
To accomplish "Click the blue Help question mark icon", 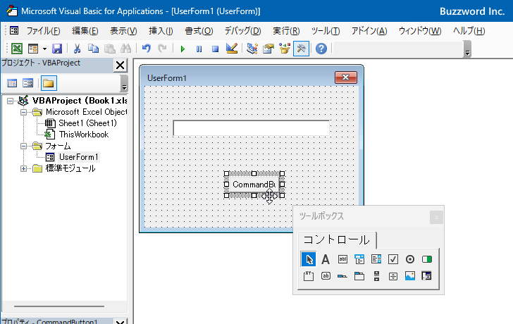I will tap(321, 49).
